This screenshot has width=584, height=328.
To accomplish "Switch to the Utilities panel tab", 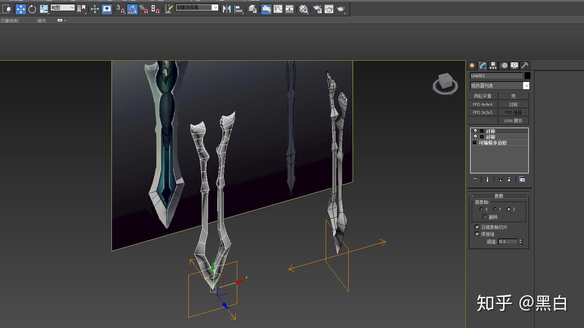I will (525, 66).
